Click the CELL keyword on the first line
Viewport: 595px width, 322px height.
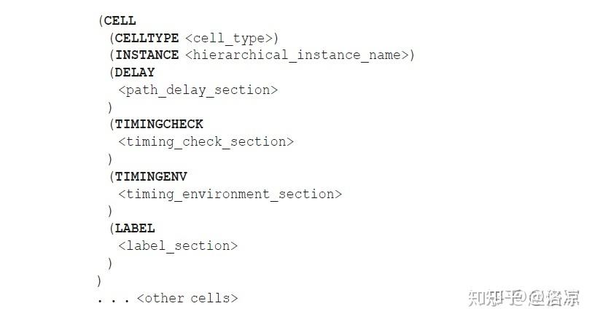(x=120, y=20)
